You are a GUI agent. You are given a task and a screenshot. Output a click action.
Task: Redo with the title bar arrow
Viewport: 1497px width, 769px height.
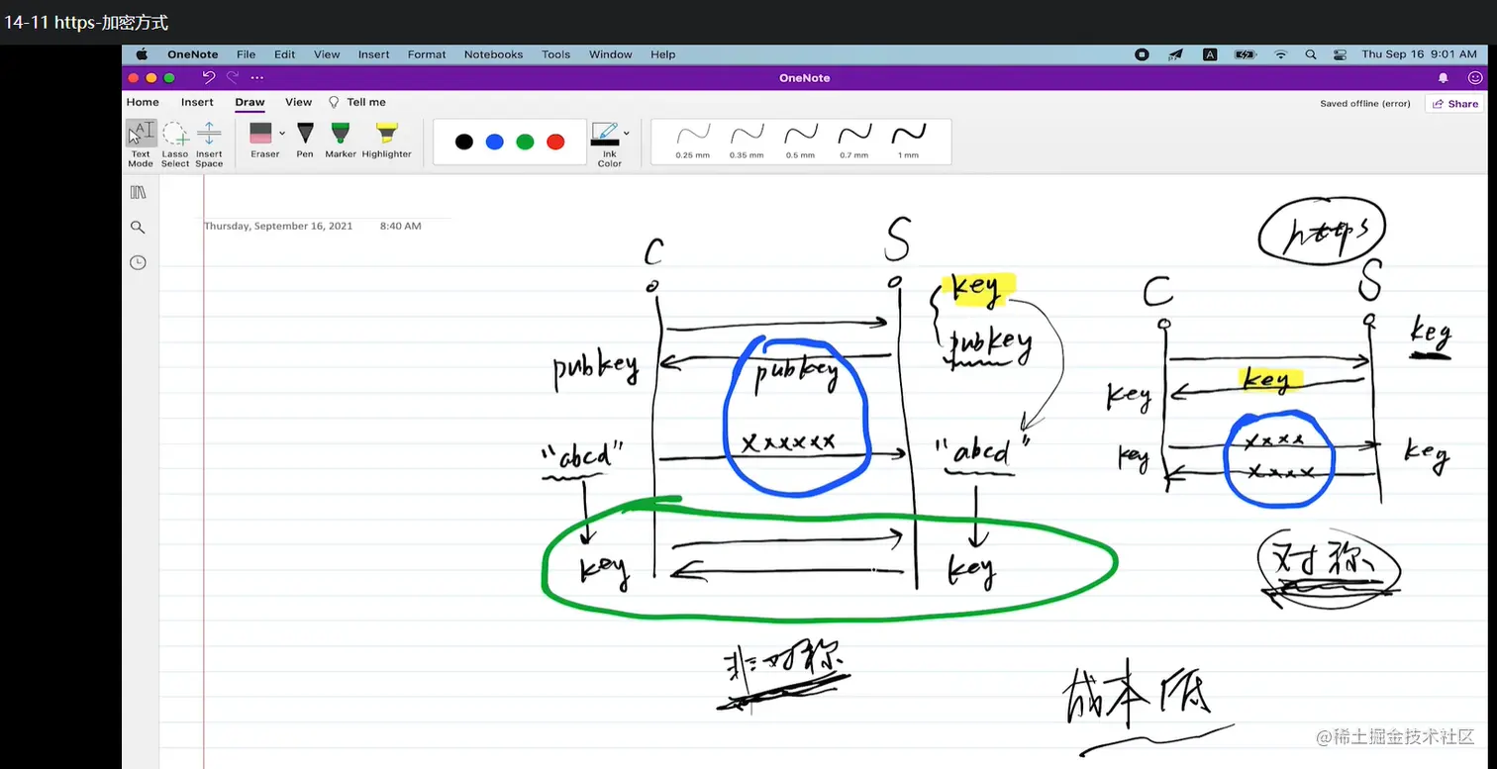click(x=233, y=77)
